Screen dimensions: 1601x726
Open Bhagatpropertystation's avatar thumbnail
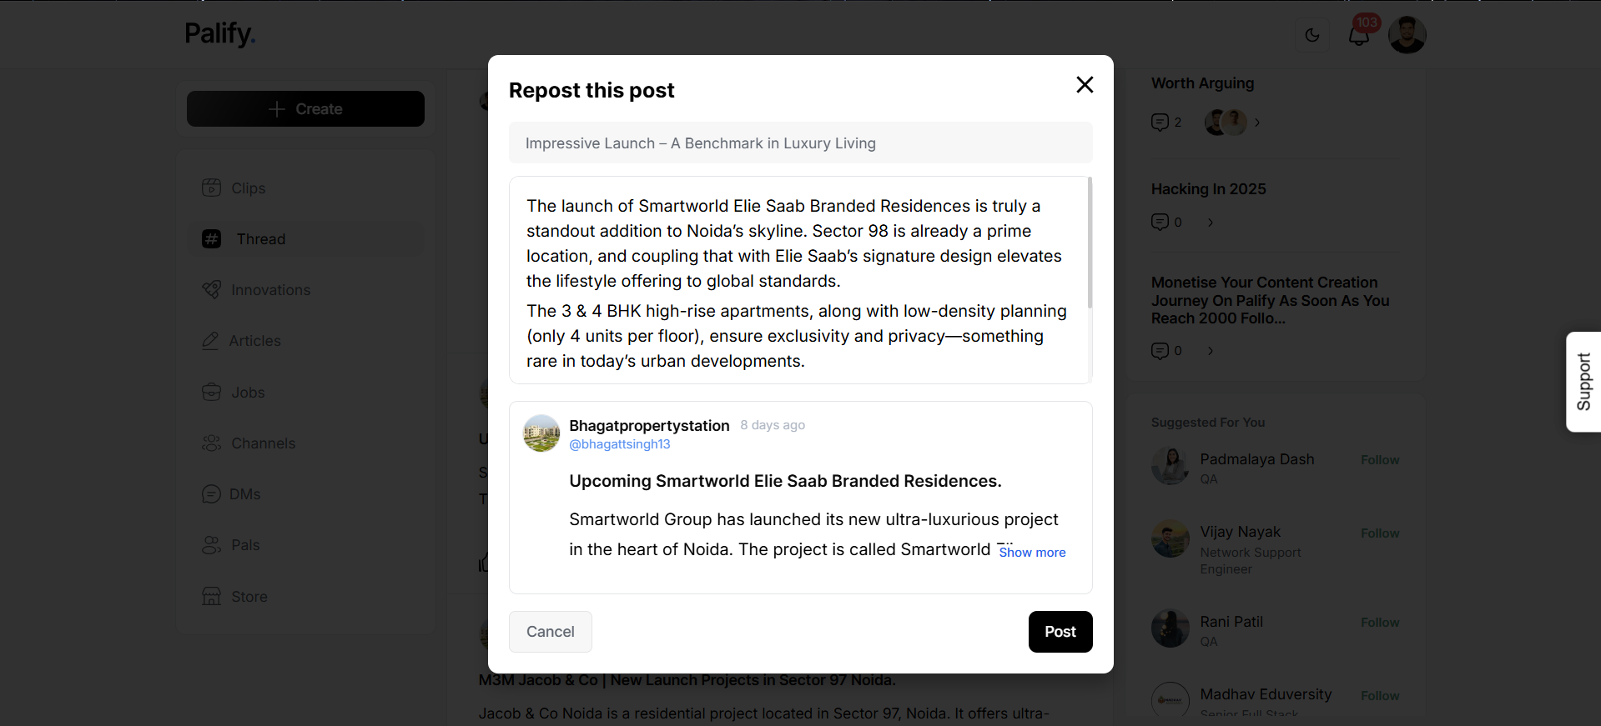tap(541, 433)
